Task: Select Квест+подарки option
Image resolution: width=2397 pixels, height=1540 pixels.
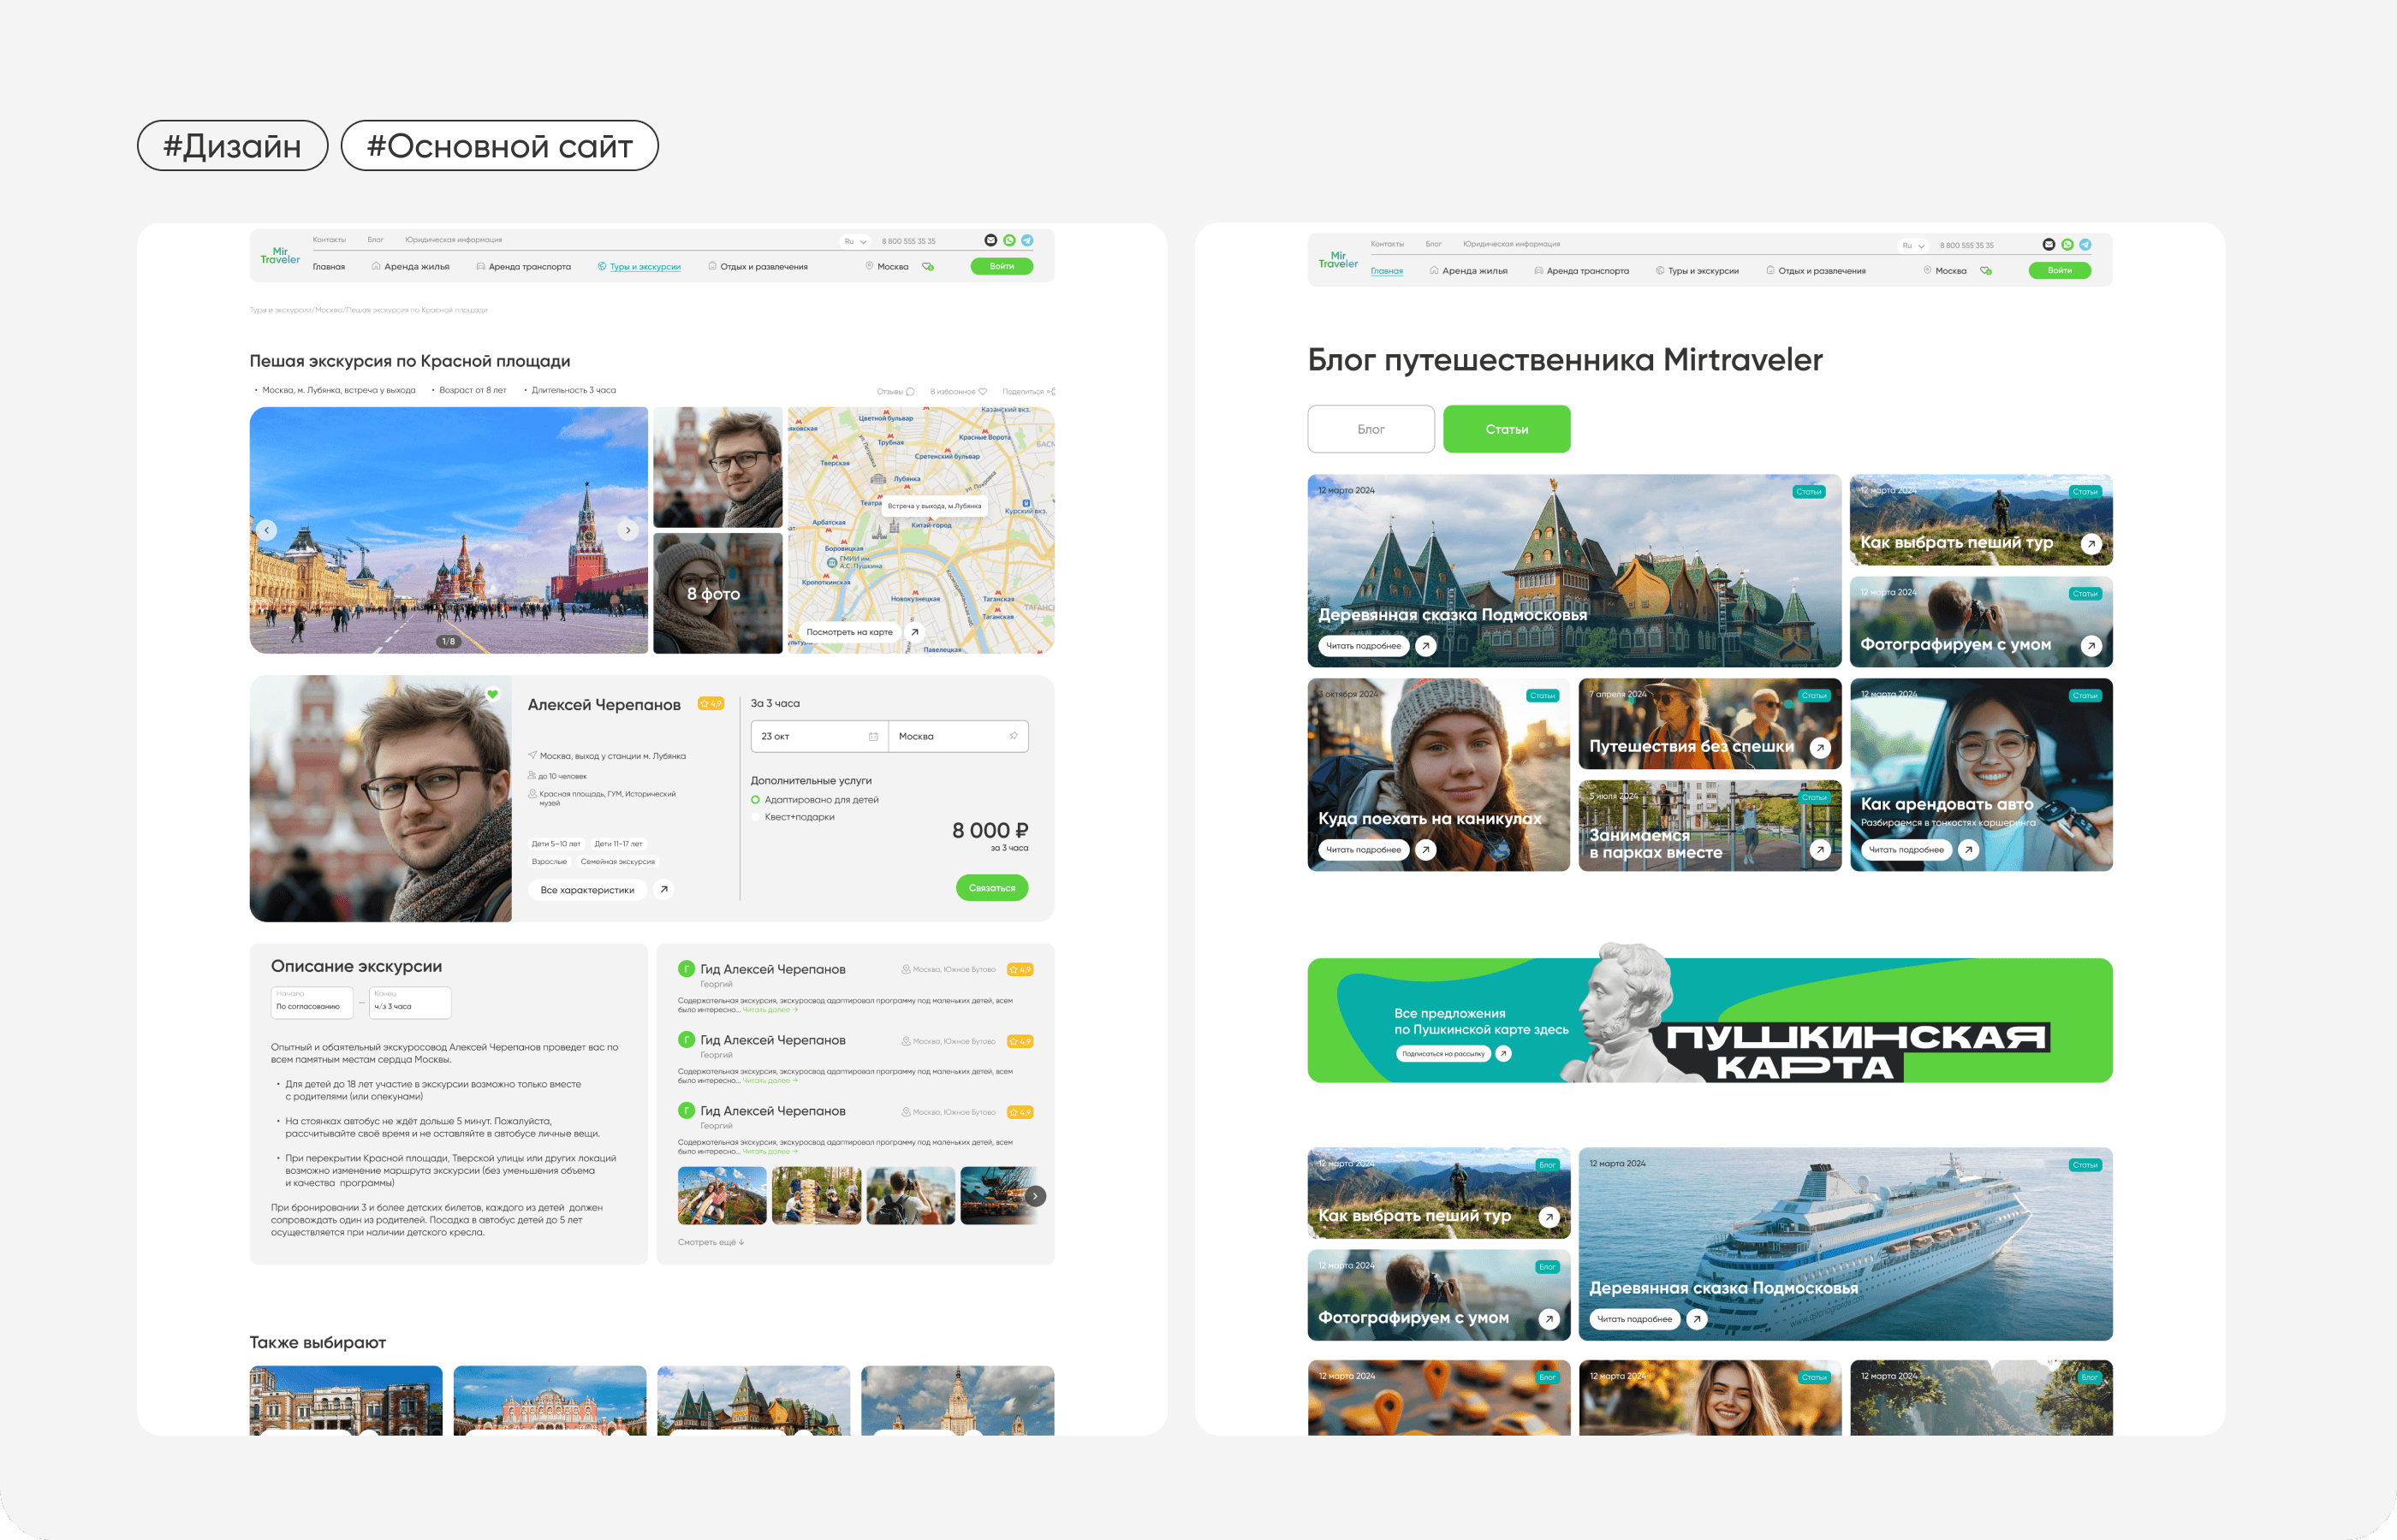Action: pyautogui.click(x=755, y=817)
